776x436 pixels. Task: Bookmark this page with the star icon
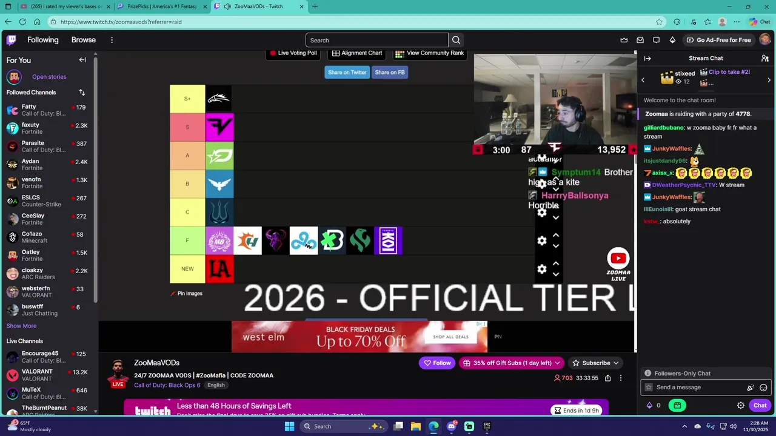(x=659, y=22)
